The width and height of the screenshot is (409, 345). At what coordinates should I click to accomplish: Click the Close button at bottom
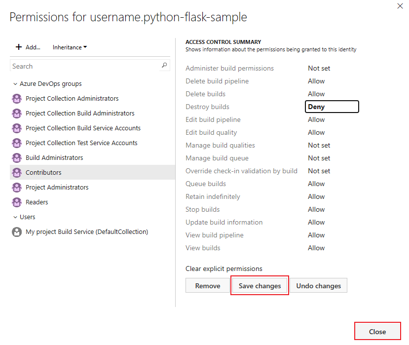(377, 332)
